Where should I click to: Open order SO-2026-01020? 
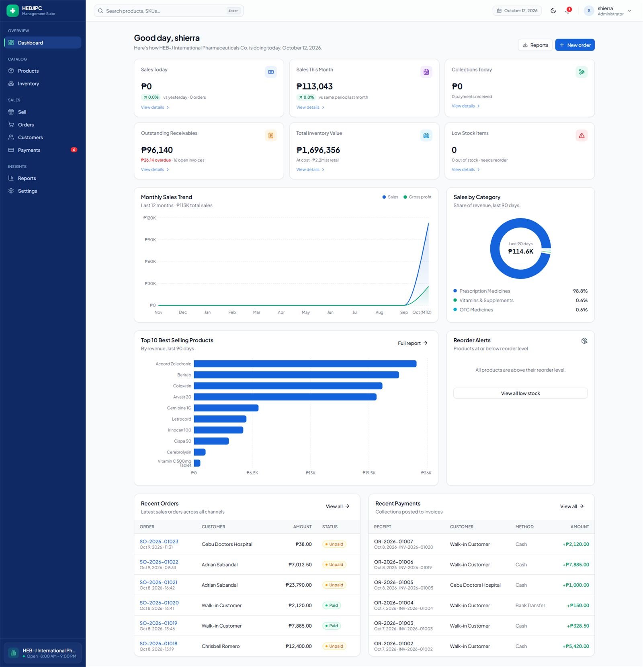(x=159, y=603)
